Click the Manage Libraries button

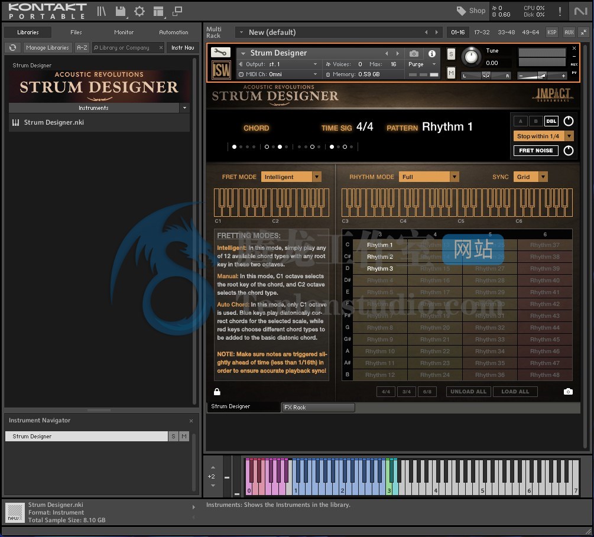pos(47,48)
